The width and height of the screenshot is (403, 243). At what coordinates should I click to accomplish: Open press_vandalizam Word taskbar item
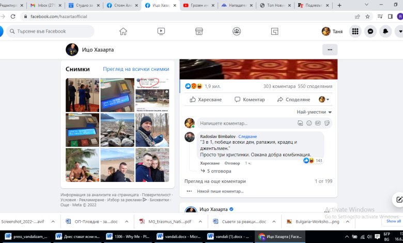(27, 236)
